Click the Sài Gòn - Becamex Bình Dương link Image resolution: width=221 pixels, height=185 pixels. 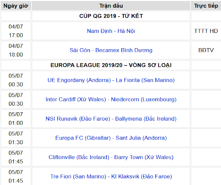click(111, 50)
